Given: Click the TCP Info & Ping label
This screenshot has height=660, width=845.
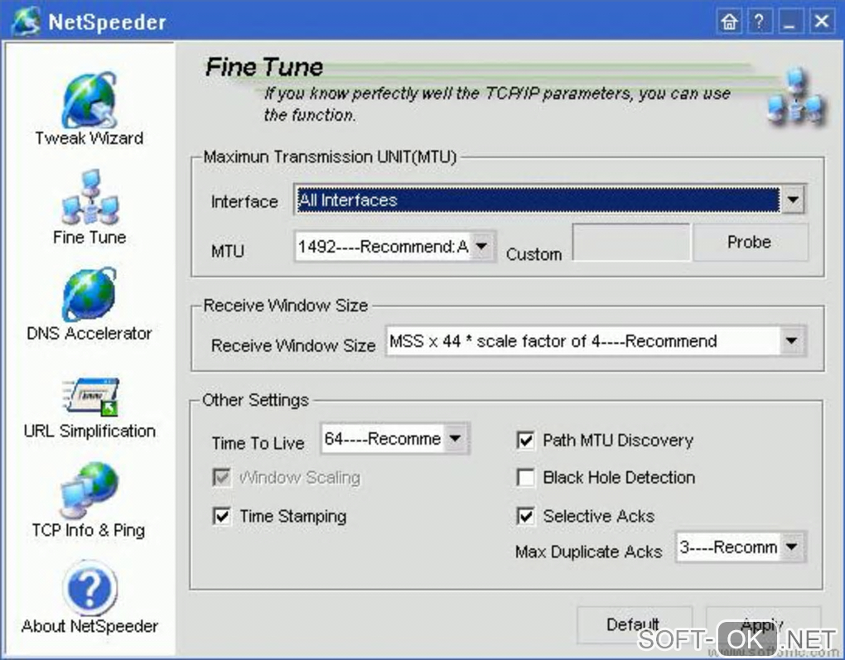Looking at the screenshot, I should 89,530.
